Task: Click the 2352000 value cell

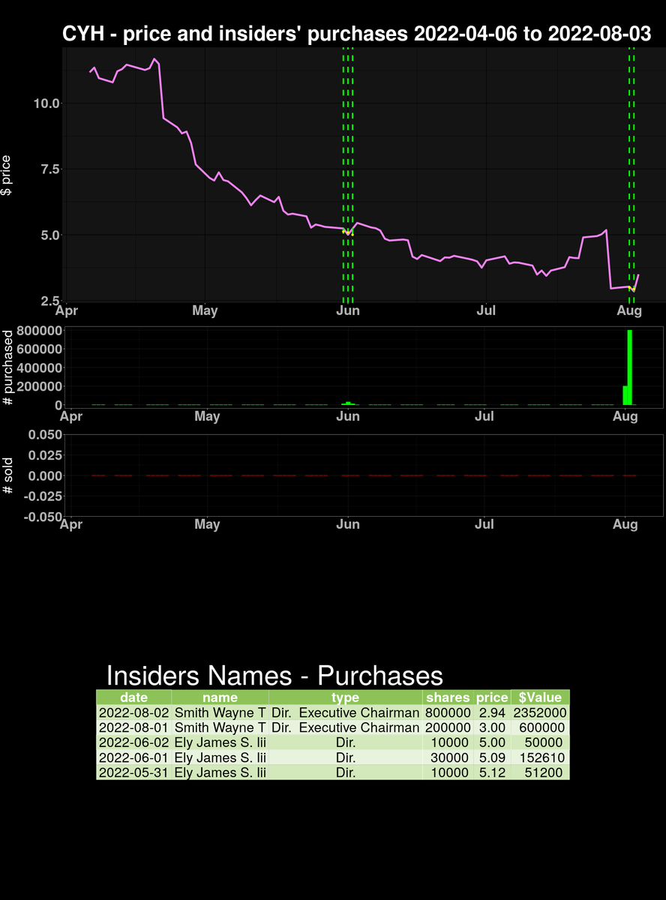Action: coord(540,712)
